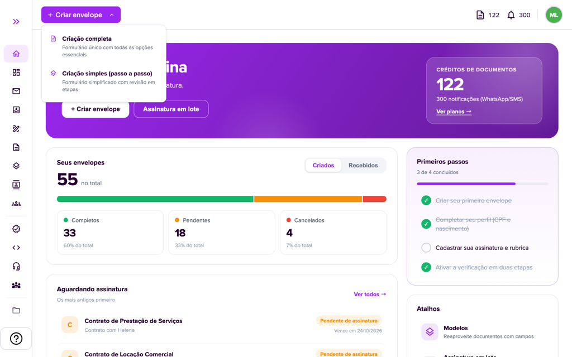Open the verified badge icon in sidebar
Viewport: 572px width, 357px height.
click(x=16, y=229)
